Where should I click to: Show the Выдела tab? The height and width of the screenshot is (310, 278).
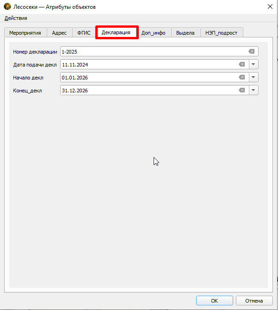pyautogui.click(x=185, y=33)
